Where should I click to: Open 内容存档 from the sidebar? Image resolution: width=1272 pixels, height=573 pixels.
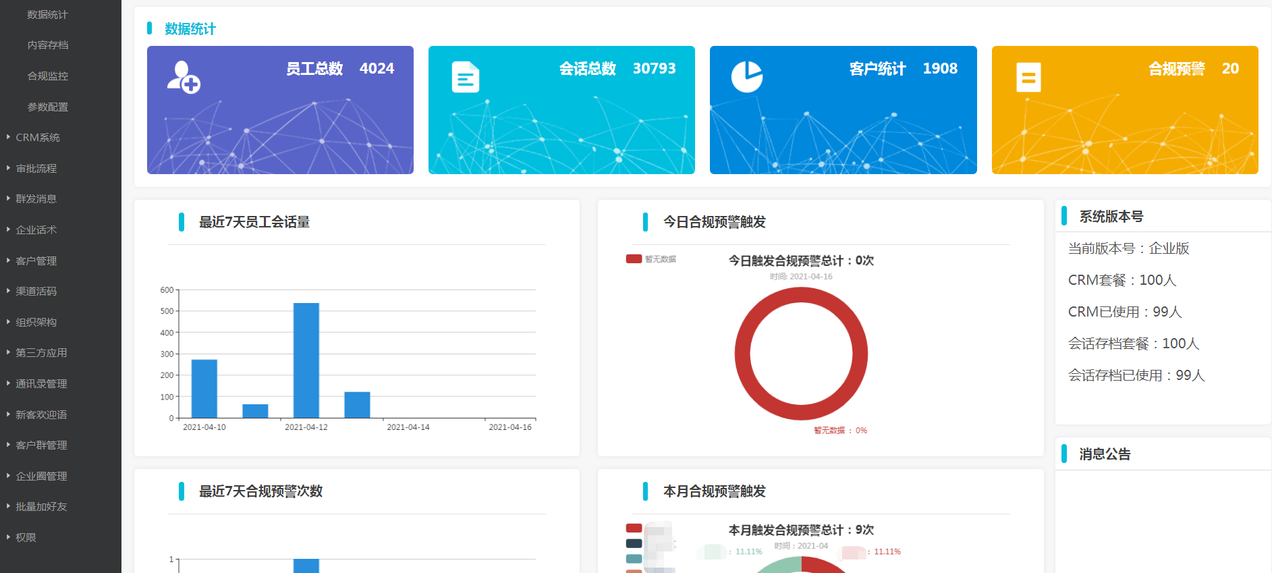coord(47,45)
